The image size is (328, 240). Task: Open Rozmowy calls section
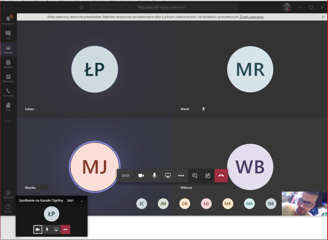8,92
